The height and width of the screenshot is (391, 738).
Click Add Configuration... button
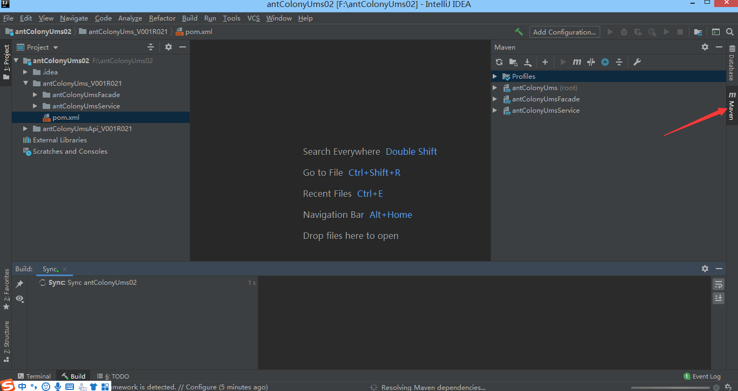(x=565, y=32)
